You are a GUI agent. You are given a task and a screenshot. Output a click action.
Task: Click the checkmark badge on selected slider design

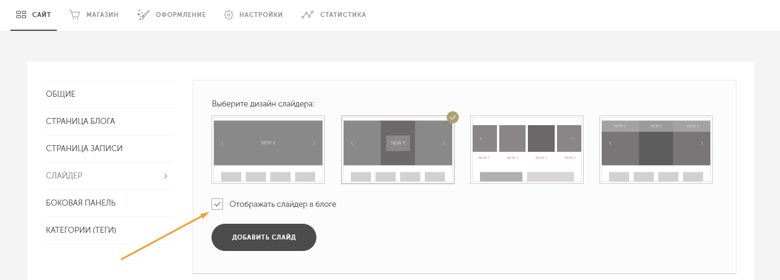coord(453,117)
